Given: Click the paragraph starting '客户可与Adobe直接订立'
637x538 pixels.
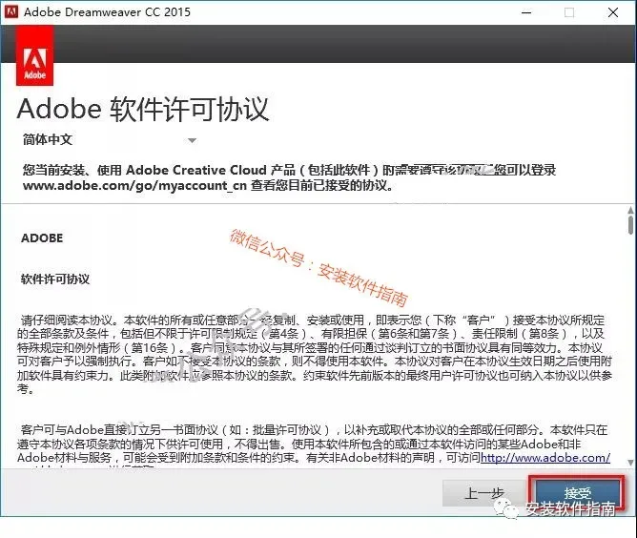Looking at the screenshot, I should pos(314,444).
